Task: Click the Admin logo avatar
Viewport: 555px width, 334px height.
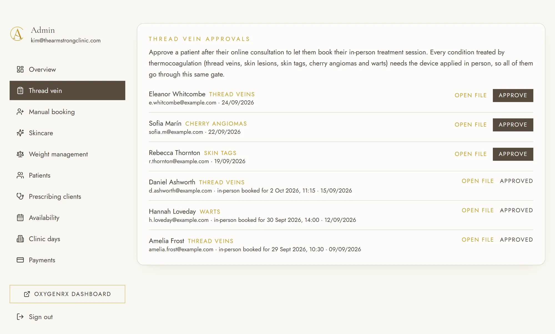Action: pos(17,34)
